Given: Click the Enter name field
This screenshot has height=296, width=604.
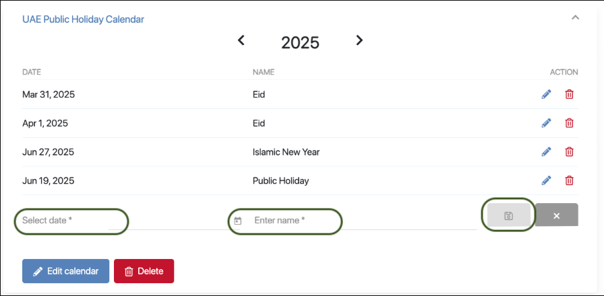Looking at the screenshot, I should [290, 220].
